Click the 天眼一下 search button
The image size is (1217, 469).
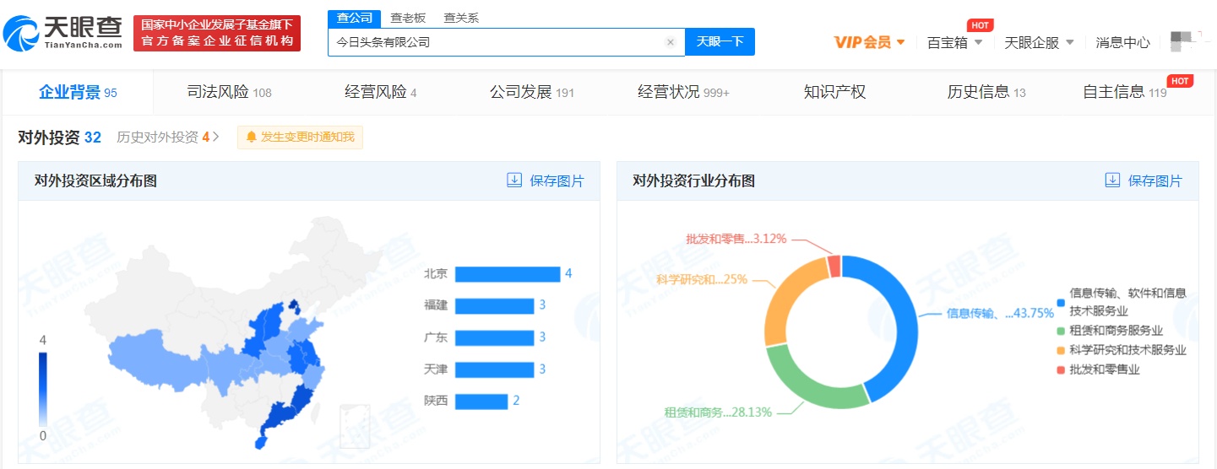(x=720, y=41)
